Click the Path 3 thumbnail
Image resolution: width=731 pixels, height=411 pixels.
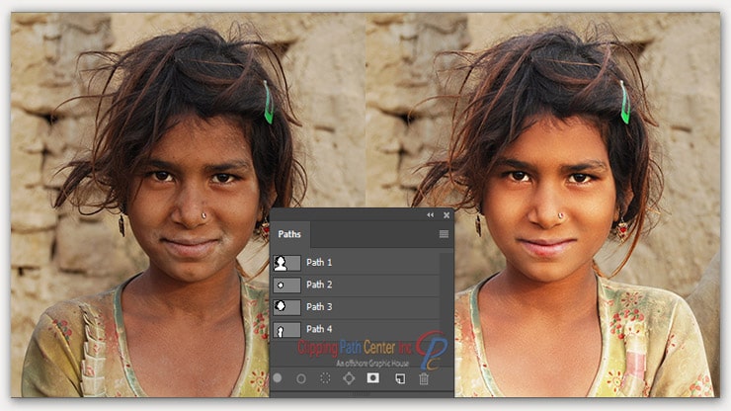coord(285,307)
